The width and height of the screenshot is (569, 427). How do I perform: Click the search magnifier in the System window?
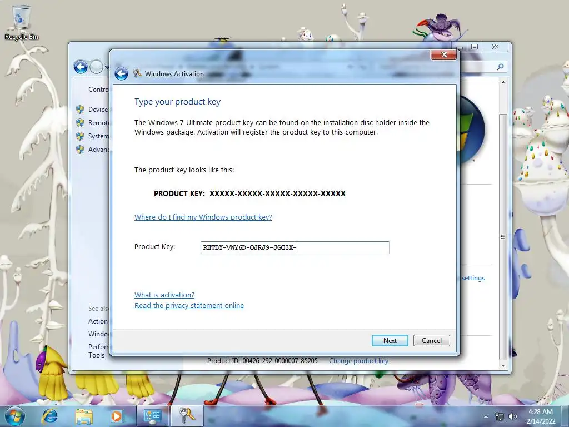pos(501,67)
